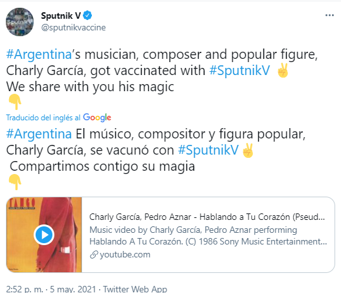The image size is (341, 293).
Task: Click the Sputnik V profile avatar
Action: tap(20, 22)
